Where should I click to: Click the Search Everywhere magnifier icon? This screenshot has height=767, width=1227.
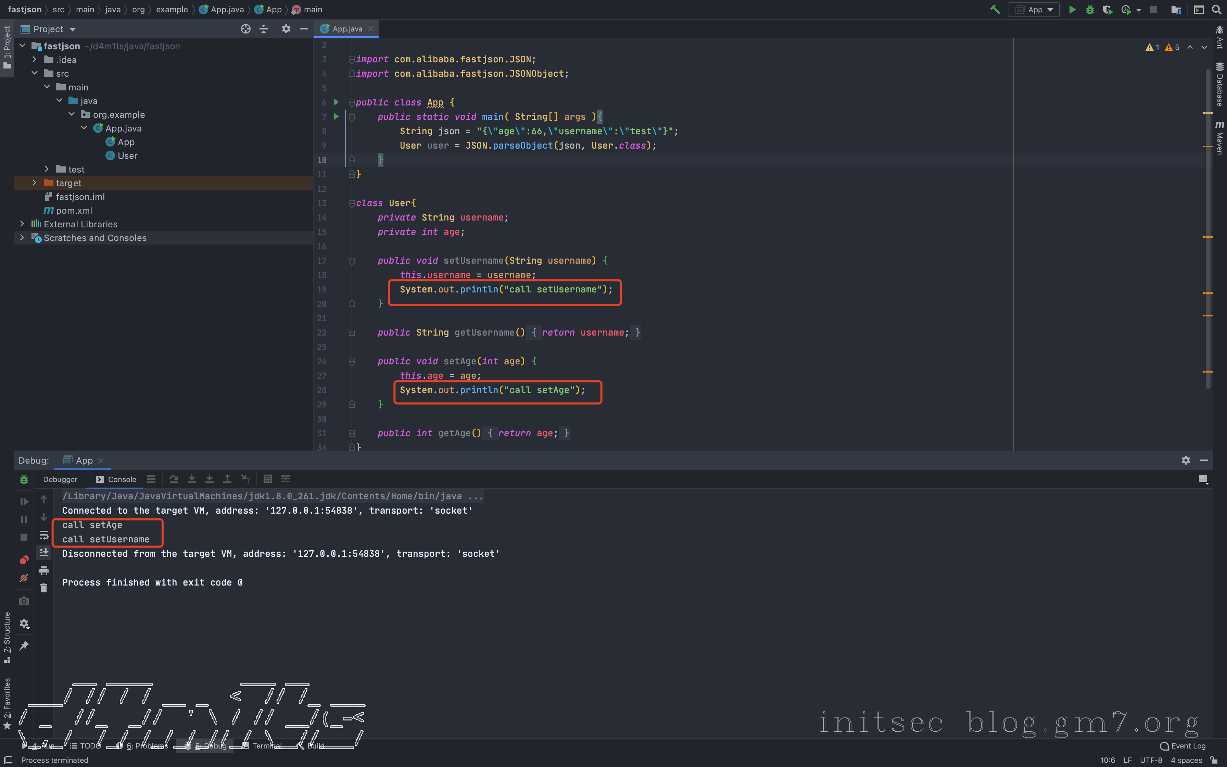1216,10
